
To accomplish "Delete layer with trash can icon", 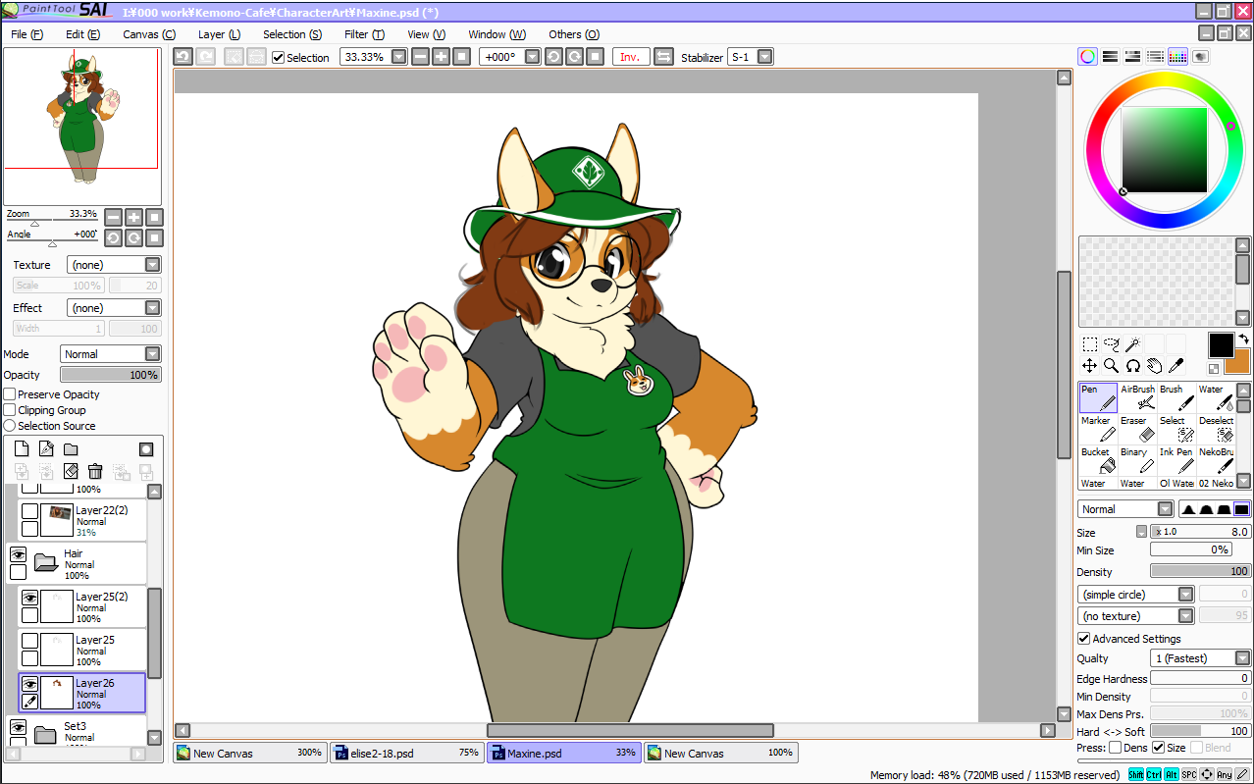I will coord(95,472).
